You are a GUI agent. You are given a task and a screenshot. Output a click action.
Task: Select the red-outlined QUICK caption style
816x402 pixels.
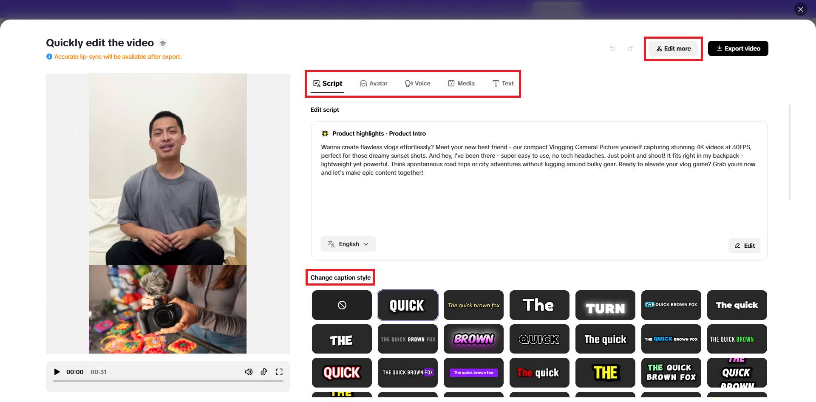click(x=342, y=373)
